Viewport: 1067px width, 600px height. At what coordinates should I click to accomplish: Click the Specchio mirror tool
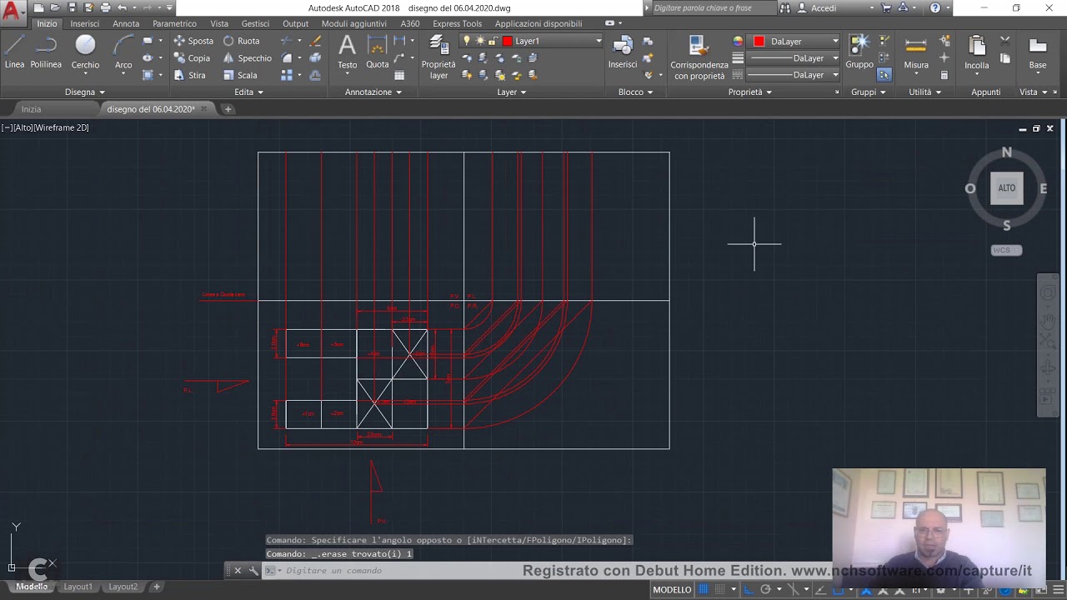[247, 58]
